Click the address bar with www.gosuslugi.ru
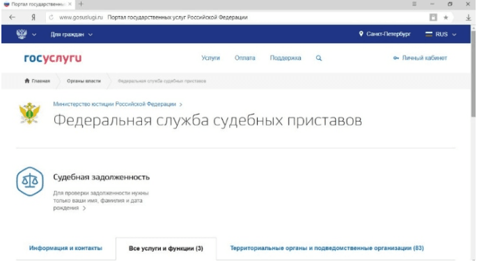 237,17
